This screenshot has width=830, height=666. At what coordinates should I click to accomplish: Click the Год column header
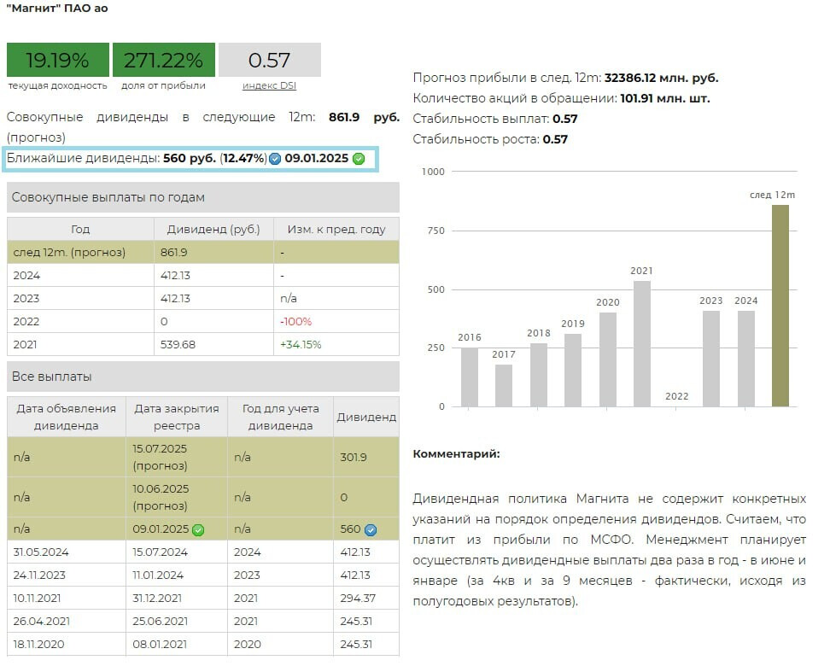point(80,229)
